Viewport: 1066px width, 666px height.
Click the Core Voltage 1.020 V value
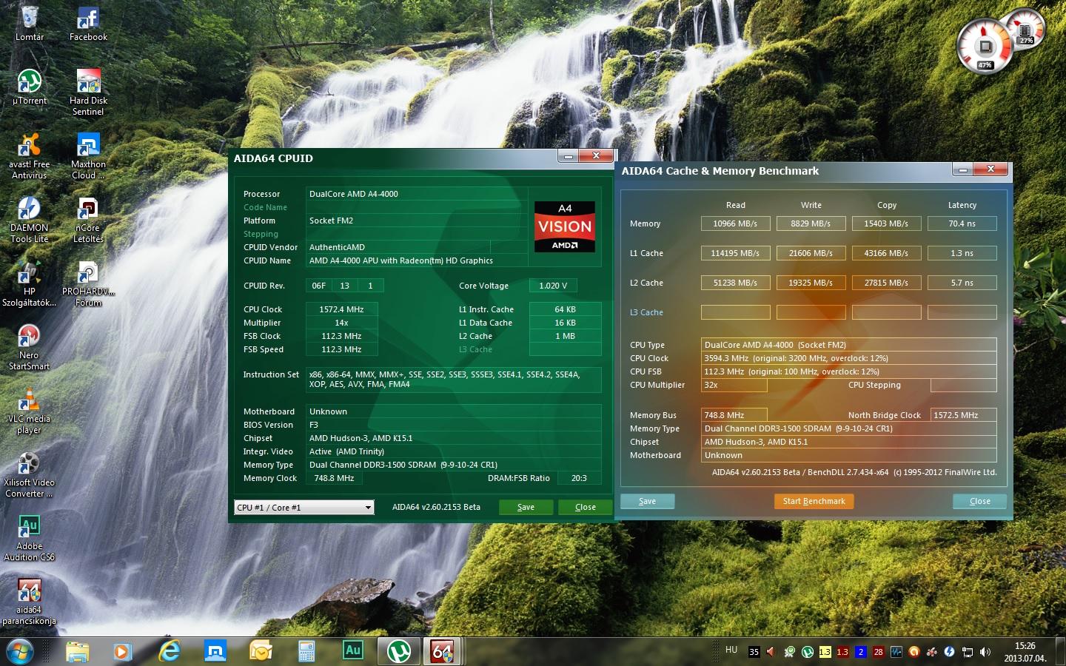[x=553, y=286]
